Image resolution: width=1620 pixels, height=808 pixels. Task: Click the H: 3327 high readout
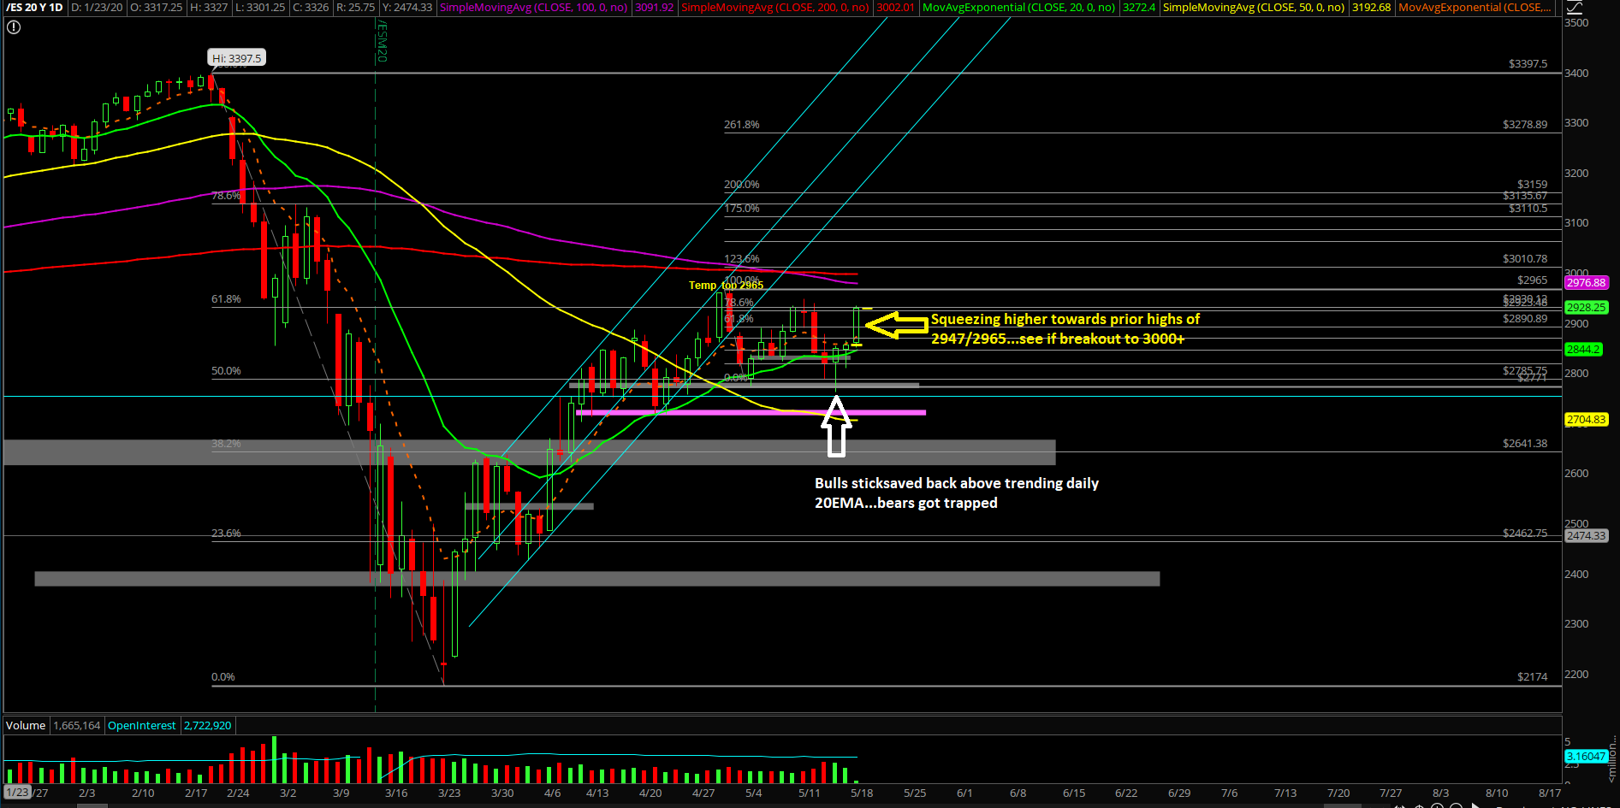209,8
